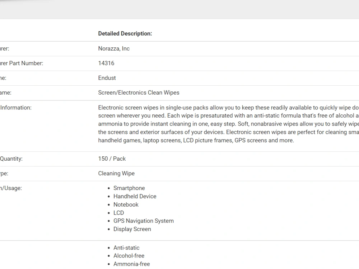Select the Ammonia-free feature item

click(132, 264)
